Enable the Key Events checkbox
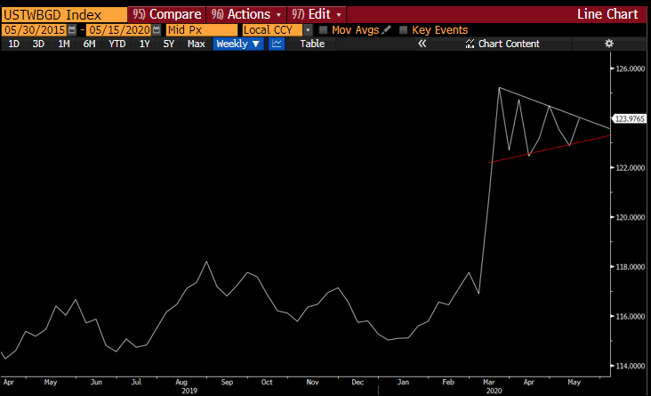The width and height of the screenshot is (651, 396). pyautogui.click(x=405, y=30)
